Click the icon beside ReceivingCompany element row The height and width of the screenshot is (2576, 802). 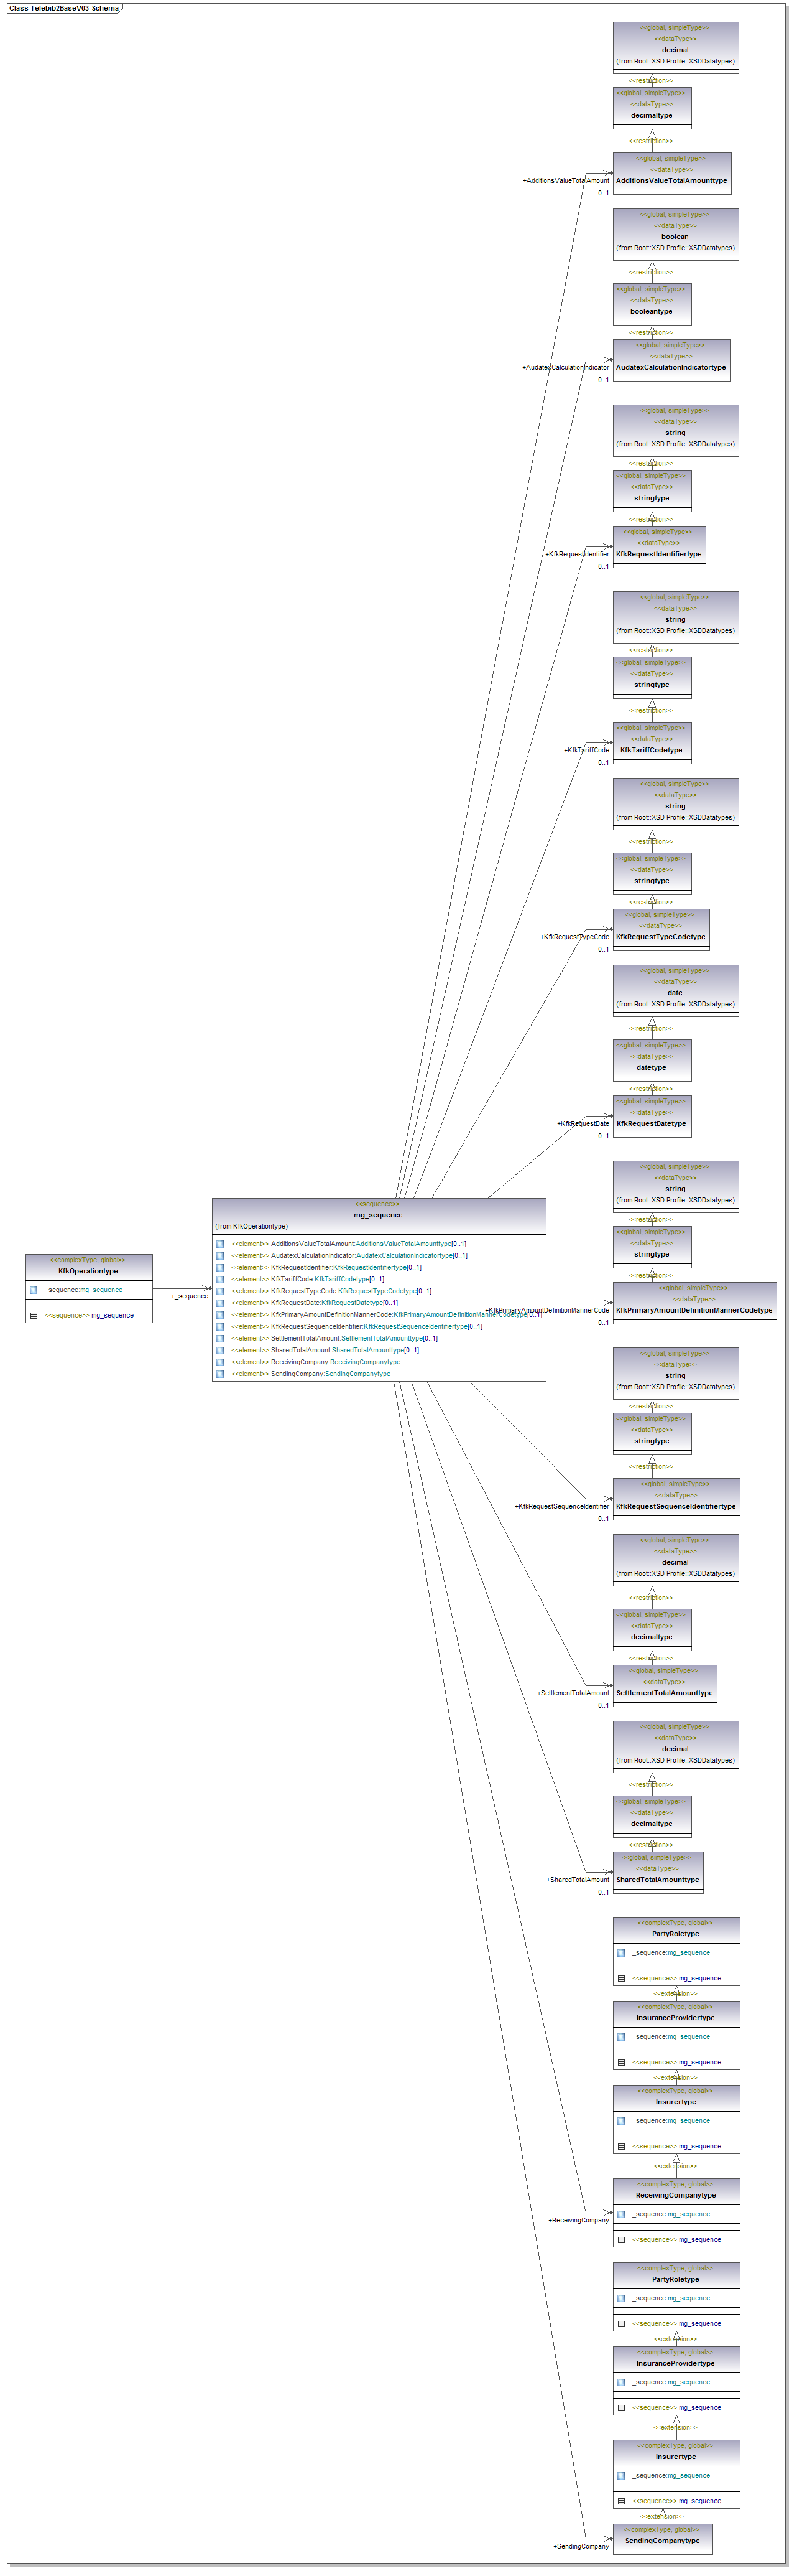tap(219, 1362)
